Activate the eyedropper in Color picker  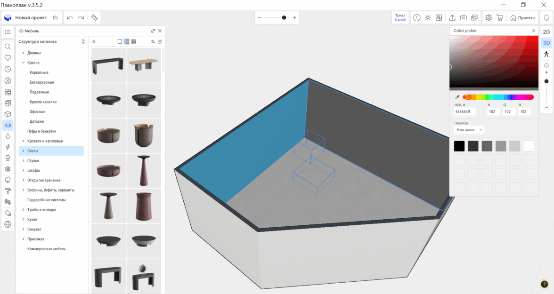tap(456, 97)
